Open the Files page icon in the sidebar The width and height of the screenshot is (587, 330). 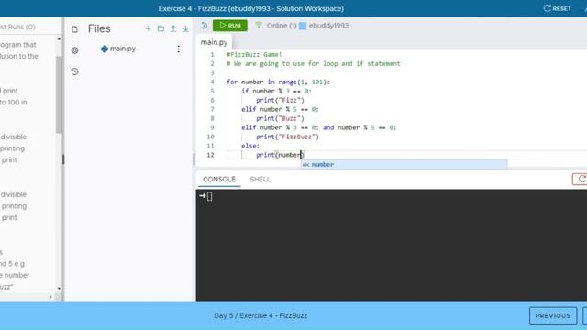75,29
